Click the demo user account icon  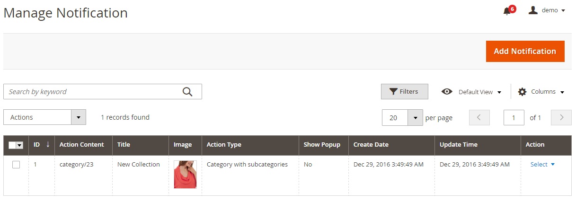533,10
